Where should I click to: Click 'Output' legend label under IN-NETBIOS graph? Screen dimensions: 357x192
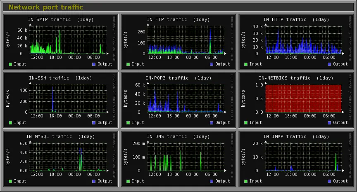pos(340,123)
